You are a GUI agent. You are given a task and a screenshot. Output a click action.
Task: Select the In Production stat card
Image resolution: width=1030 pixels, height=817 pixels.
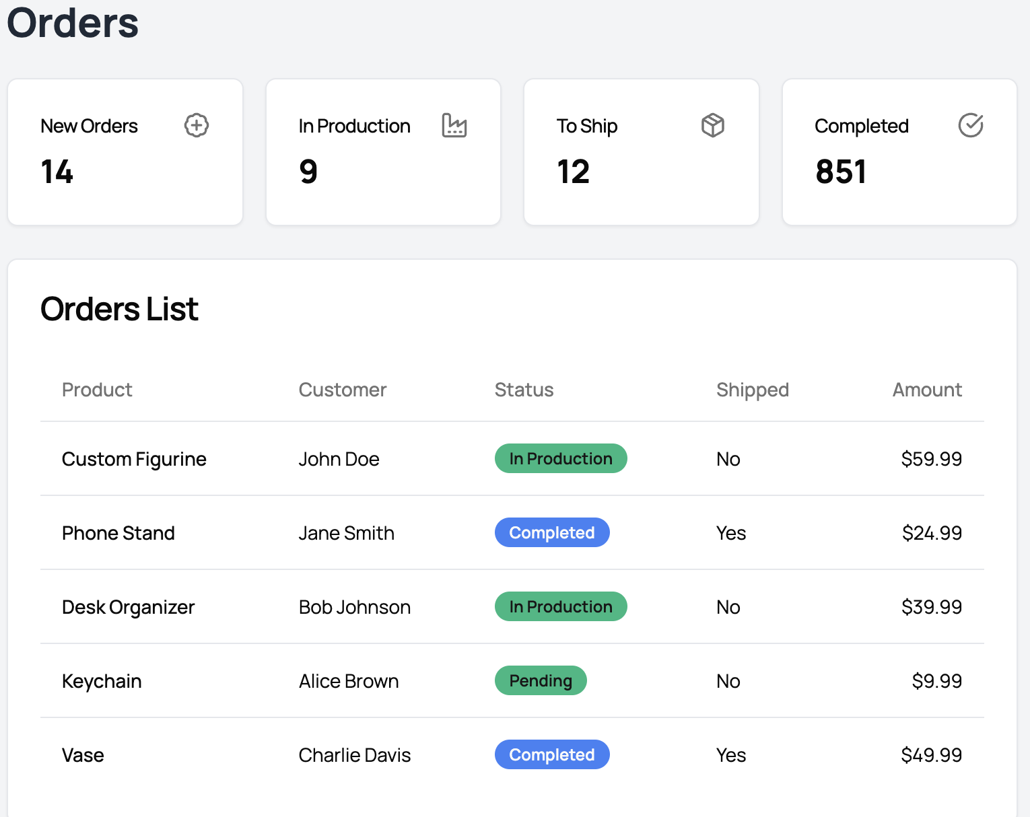382,151
